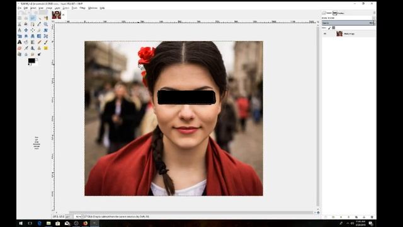Switch to the Layers dock tab
403x227 pixels.
[327, 13]
